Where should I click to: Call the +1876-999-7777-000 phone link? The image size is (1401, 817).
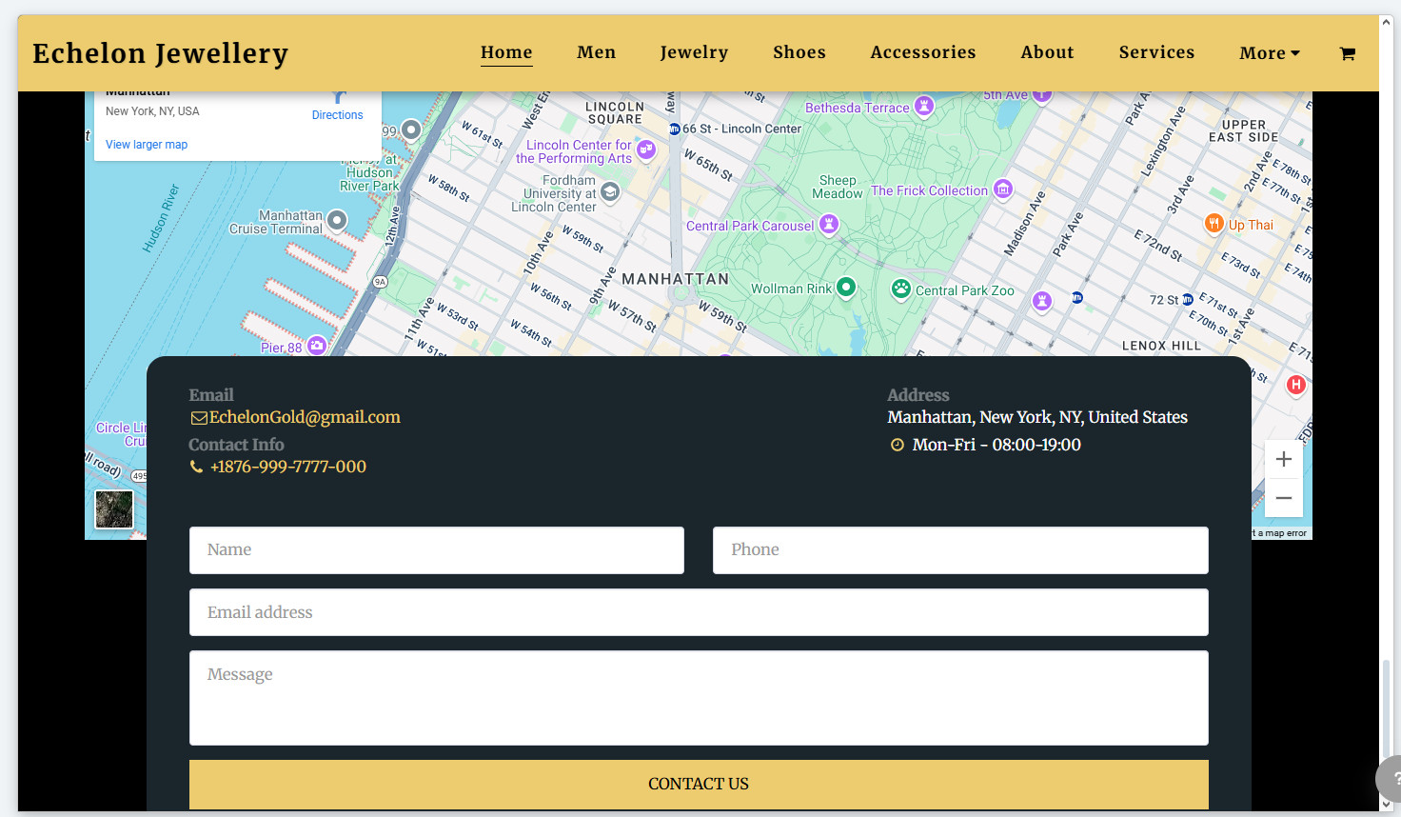coord(288,467)
